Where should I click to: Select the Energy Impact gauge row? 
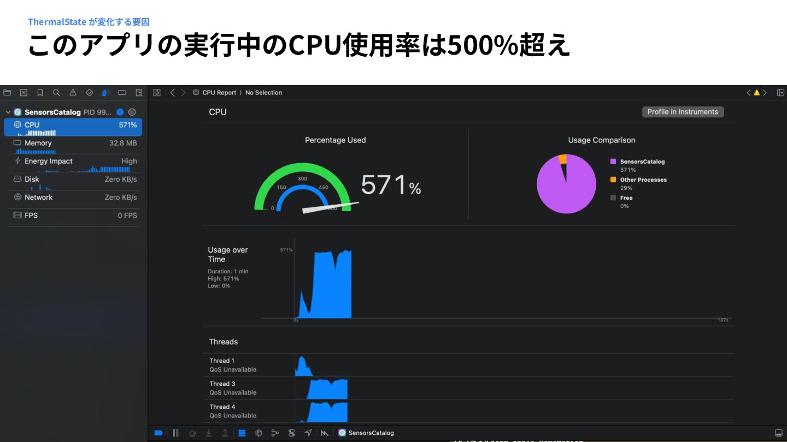[73, 164]
